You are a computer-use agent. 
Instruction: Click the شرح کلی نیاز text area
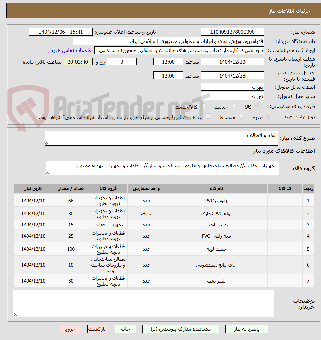click(161, 138)
